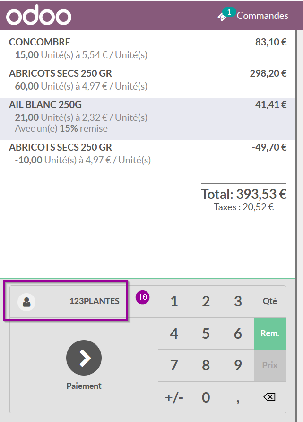This screenshot has width=303, height=422.
Task: Select the negative ABRICOTS SECS line
Action: [148, 153]
